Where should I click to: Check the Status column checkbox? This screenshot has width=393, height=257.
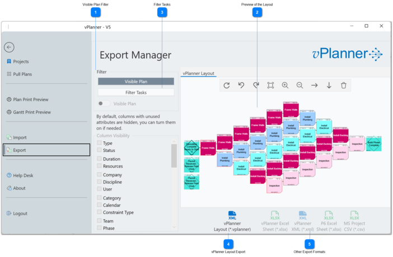click(99, 150)
